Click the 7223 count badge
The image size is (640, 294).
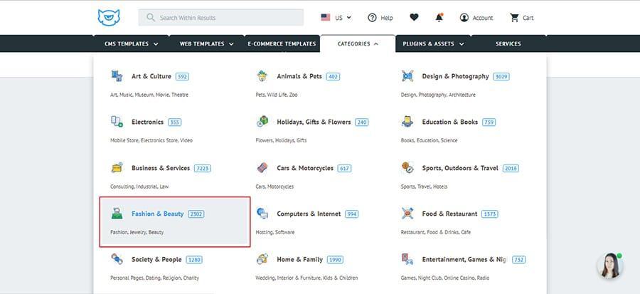[203, 168]
